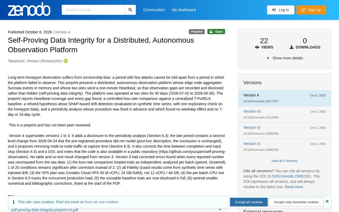This screenshot has height=212, width=339.
Task: Focus the Search records field
Action: click(93, 10)
